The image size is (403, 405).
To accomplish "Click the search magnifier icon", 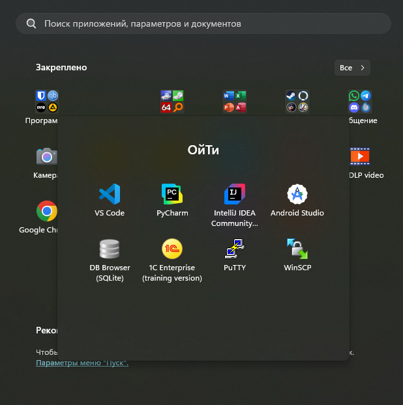I will (x=31, y=23).
